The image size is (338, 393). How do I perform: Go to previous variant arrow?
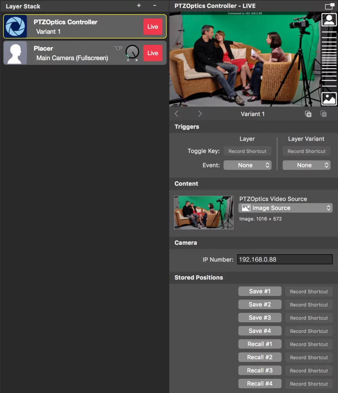(177, 114)
